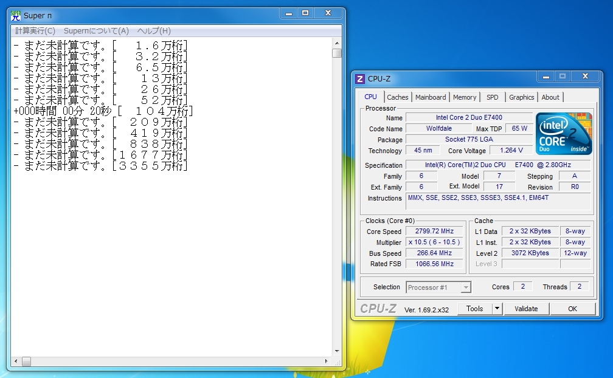Screen dimensions: 613x378
Task: Expand the Tools dropdown arrow
Action: [x=497, y=309]
